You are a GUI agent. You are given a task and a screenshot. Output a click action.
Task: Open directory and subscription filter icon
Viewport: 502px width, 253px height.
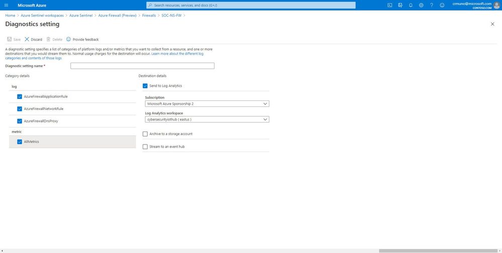[400, 5]
